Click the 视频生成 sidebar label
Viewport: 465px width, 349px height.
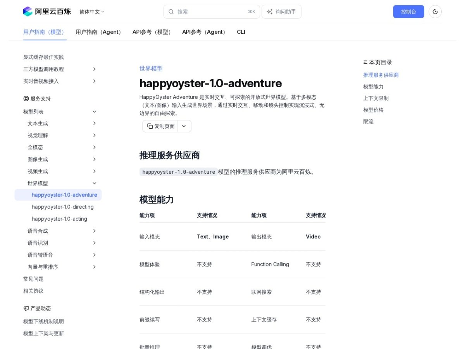(x=38, y=171)
